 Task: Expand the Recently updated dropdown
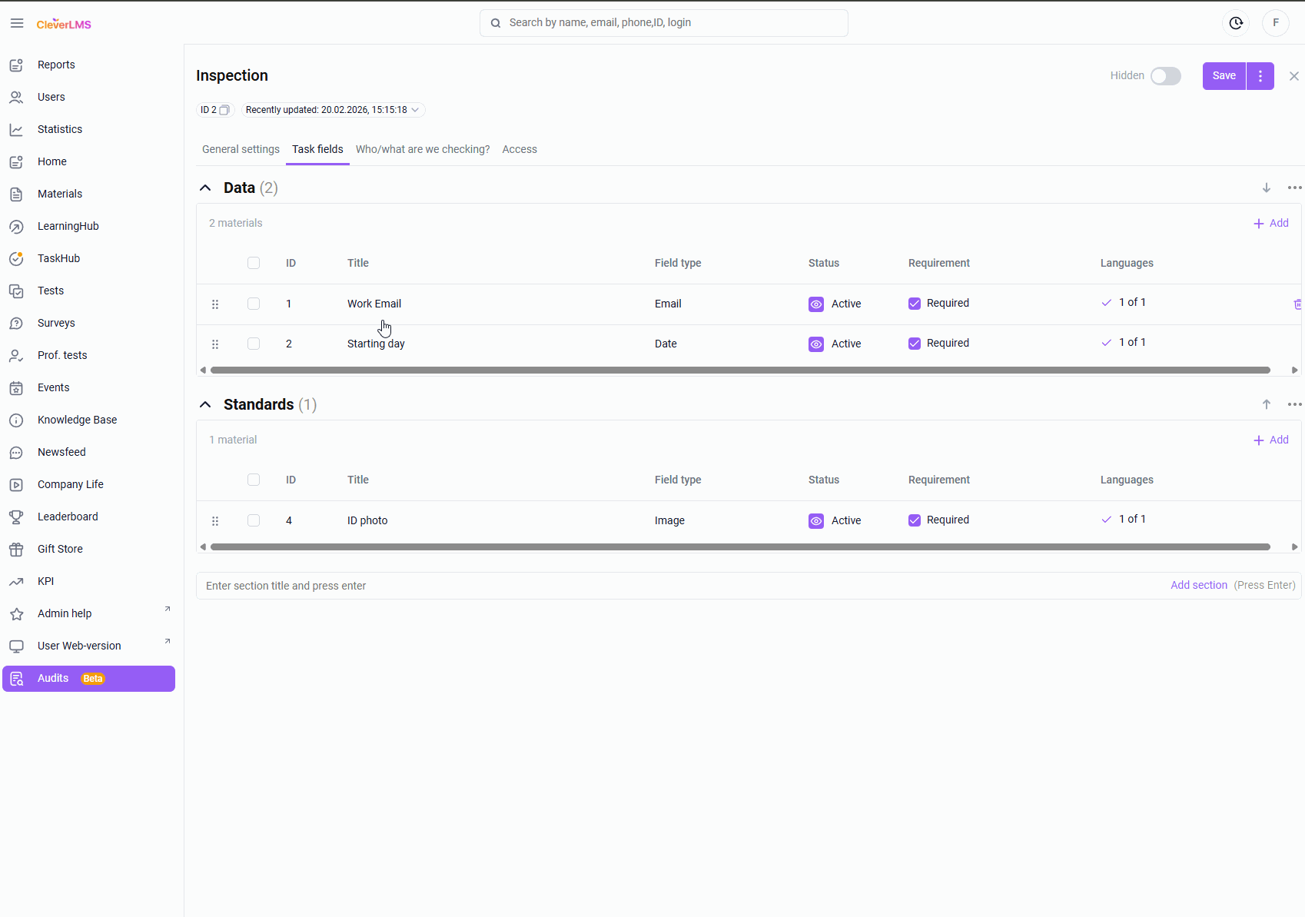point(415,110)
